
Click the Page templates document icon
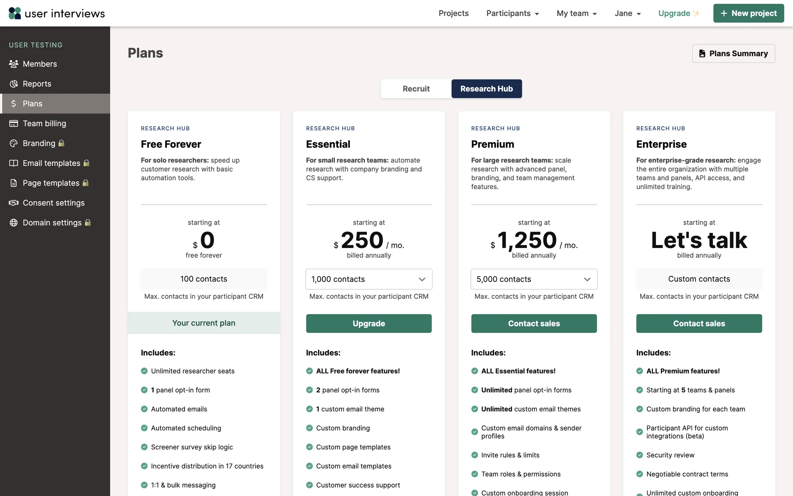(14, 183)
